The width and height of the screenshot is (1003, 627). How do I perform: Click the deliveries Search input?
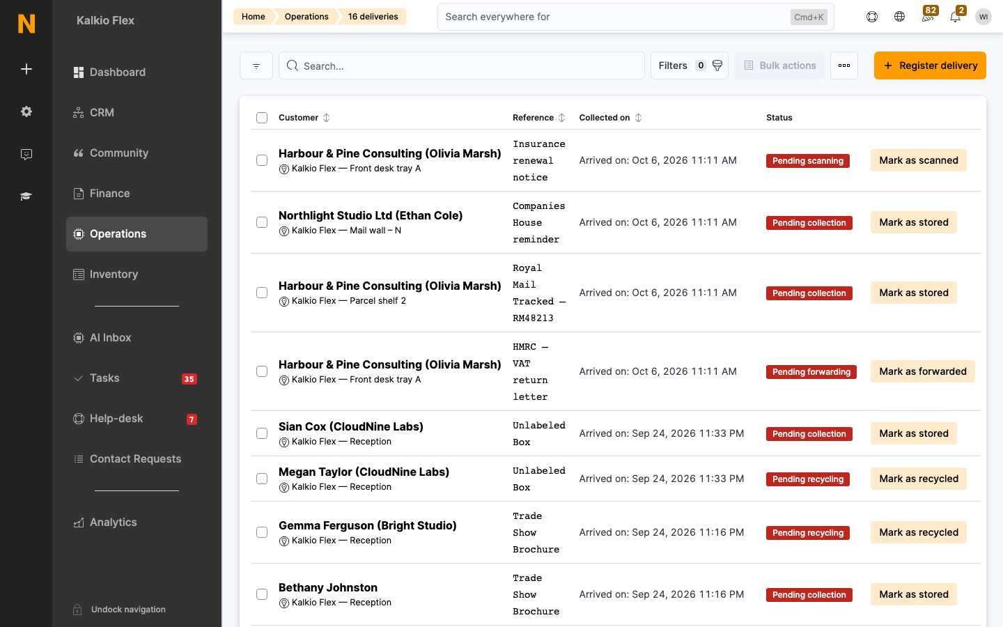tap(462, 65)
